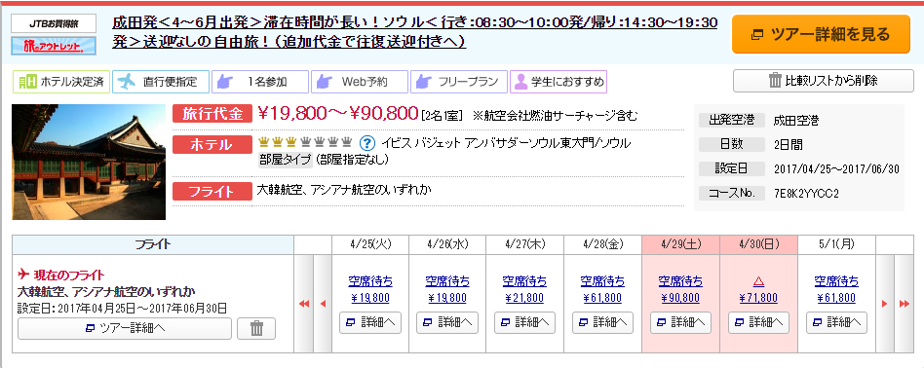Select the 4/30(日) date column header
The width and height of the screenshot is (924, 368).
758,245
